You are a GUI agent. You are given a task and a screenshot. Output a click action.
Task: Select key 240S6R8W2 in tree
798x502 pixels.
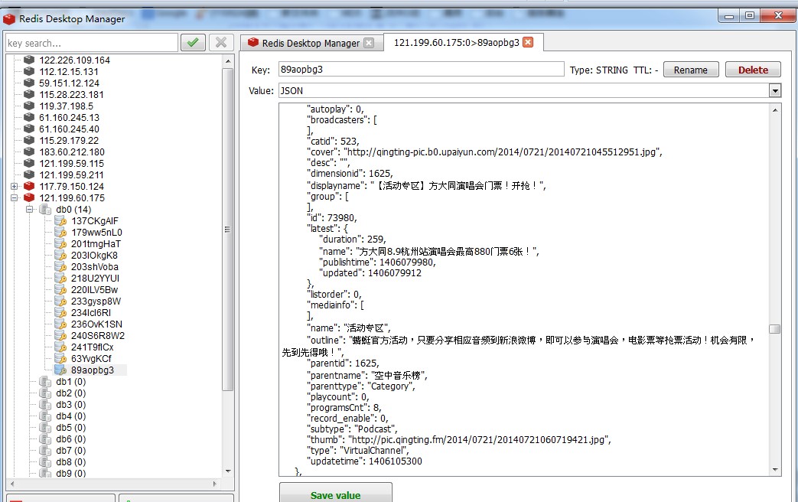pyautogui.click(x=98, y=335)
